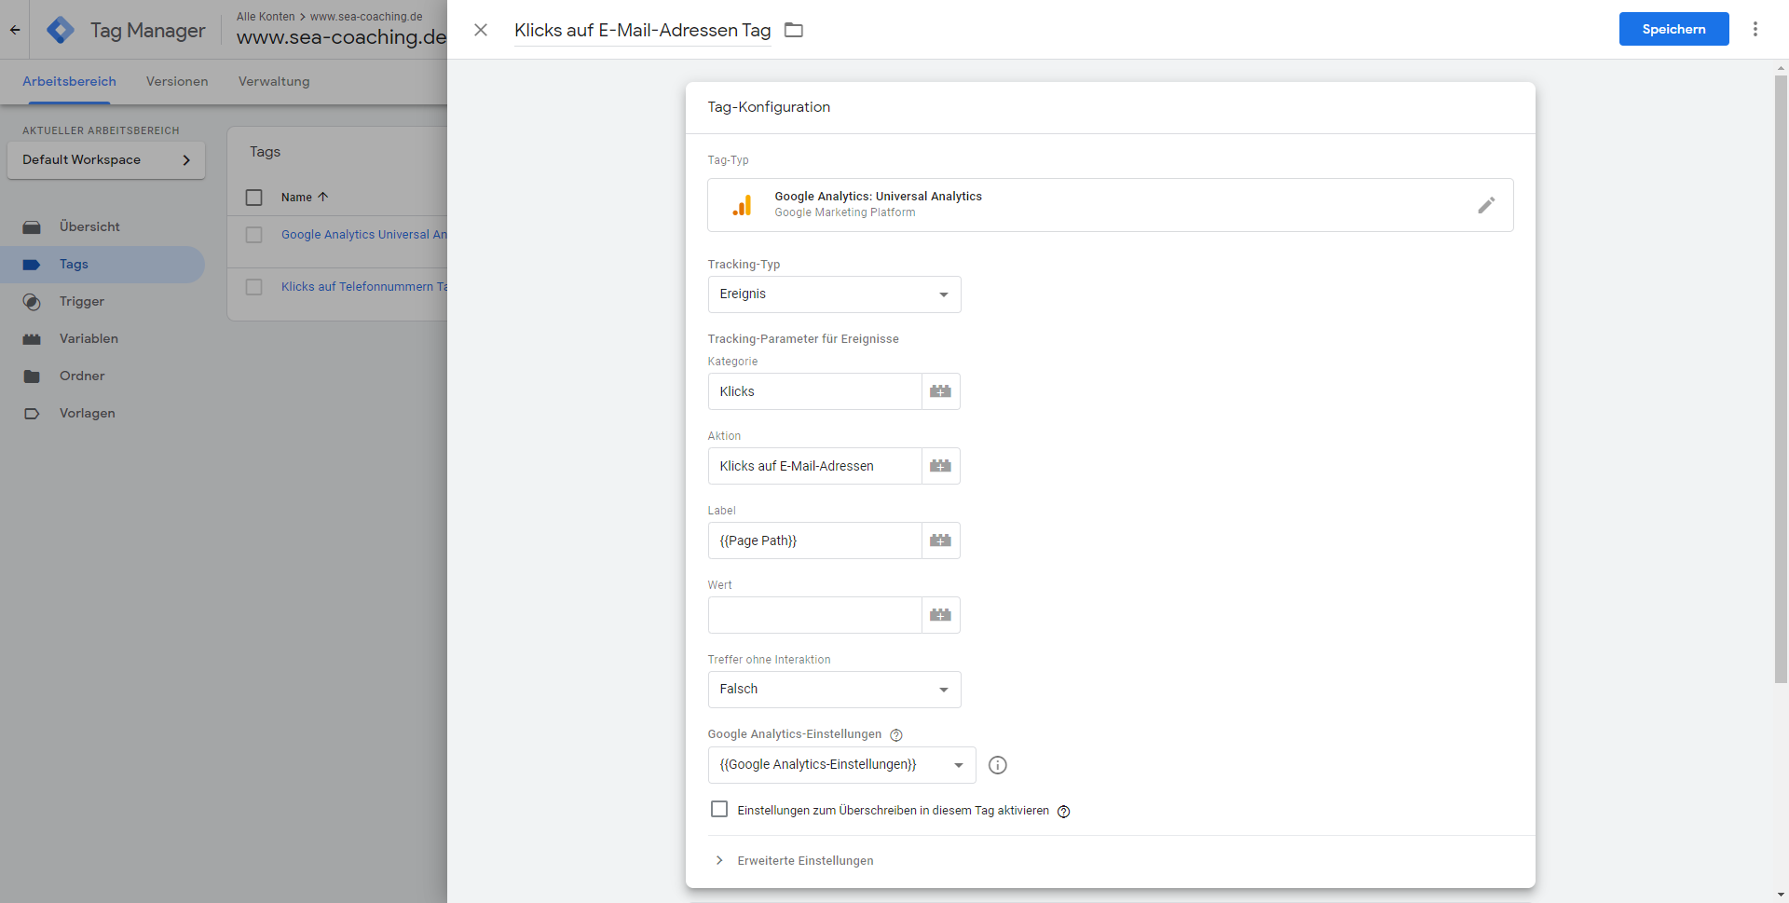
Task: Click the info icon beside settings variable dropdown
Action: (997, 765)
